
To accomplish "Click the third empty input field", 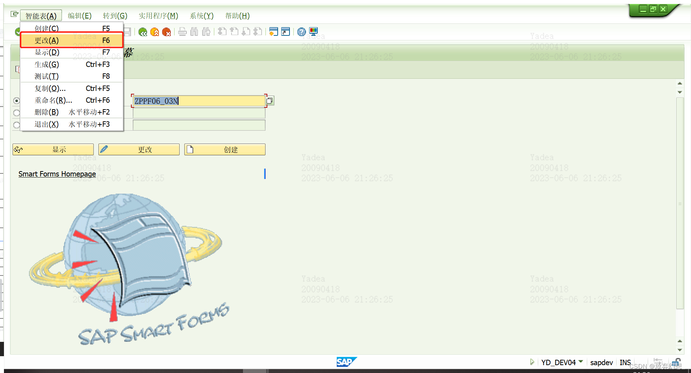I will pos(199,125).
